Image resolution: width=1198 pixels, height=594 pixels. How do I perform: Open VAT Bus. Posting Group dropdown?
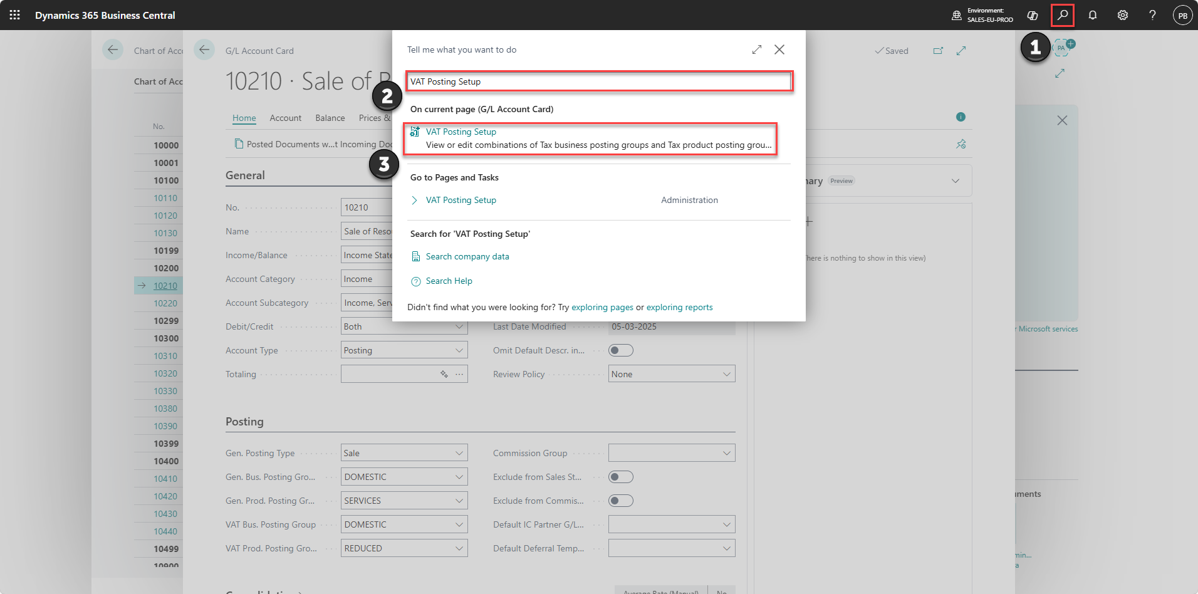click(459, 524)
